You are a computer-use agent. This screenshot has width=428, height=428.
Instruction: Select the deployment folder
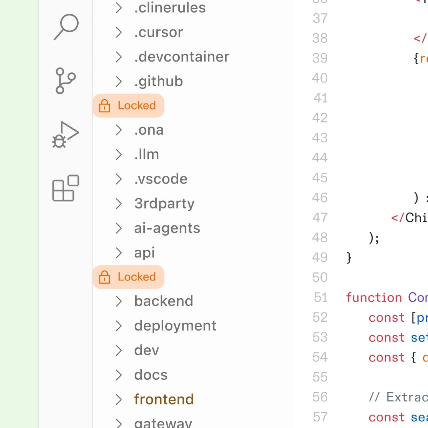pyautogui.click(x=175, y=326)
